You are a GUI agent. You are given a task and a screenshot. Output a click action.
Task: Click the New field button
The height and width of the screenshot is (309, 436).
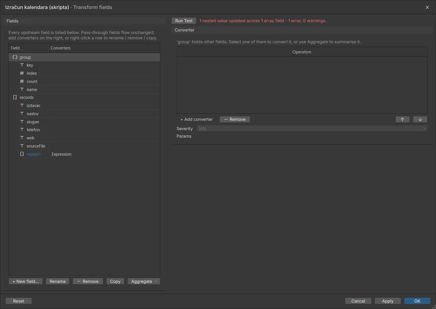(x=26, y=281)
